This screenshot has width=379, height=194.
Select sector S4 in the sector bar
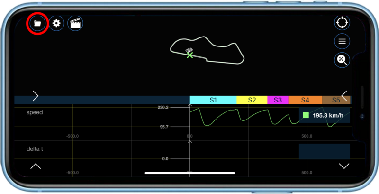(x=305, y=100)
